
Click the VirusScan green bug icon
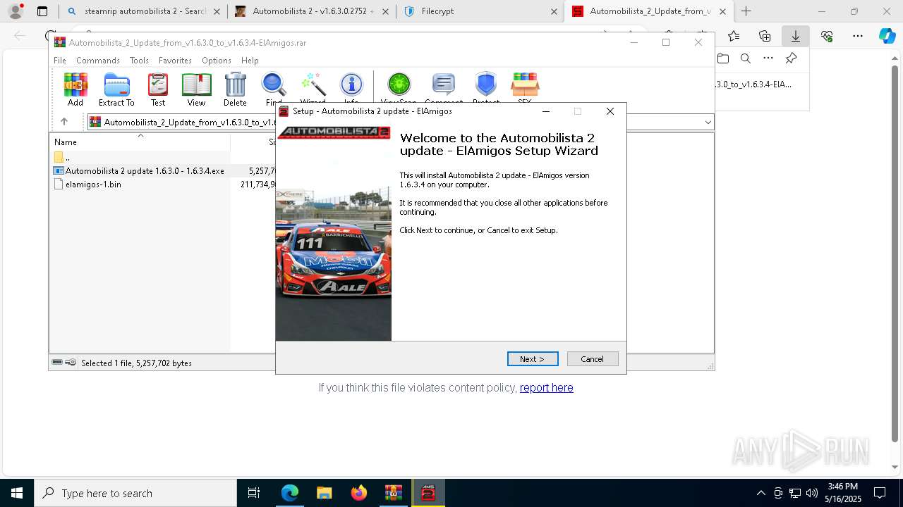coord(399,84)
